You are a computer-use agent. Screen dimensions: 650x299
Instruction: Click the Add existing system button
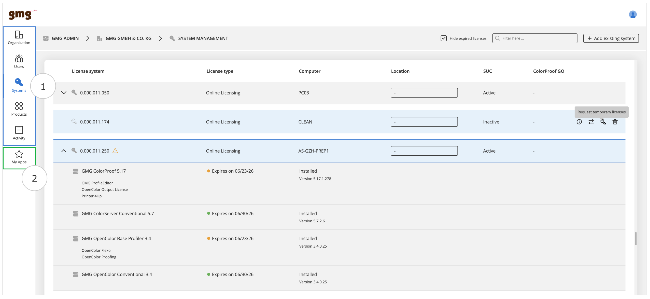pos(611,38)
